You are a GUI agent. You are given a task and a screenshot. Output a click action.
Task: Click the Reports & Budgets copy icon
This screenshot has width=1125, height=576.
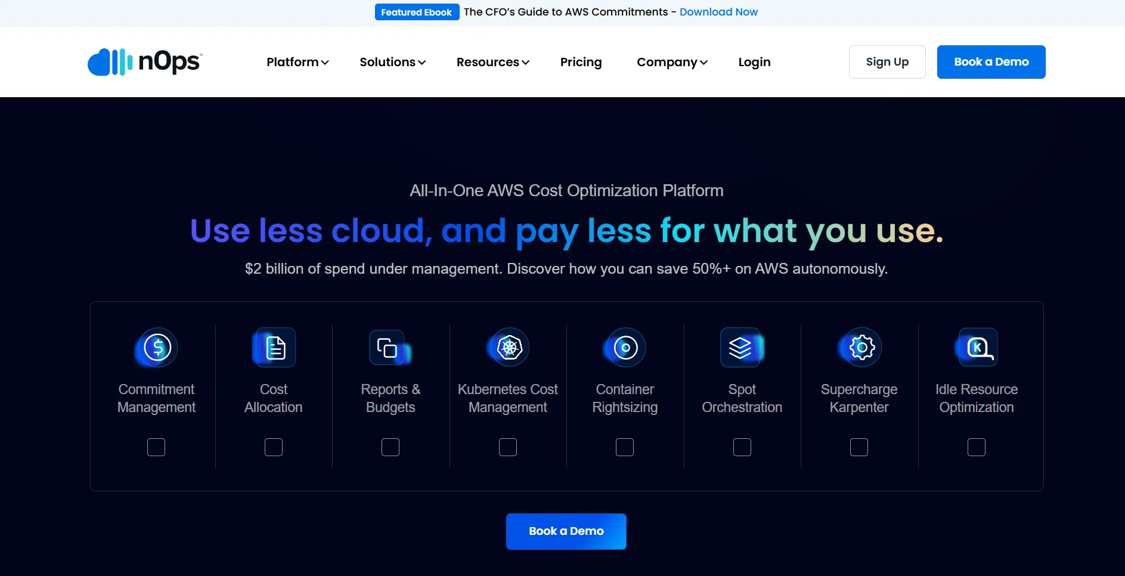click(390, 348)
